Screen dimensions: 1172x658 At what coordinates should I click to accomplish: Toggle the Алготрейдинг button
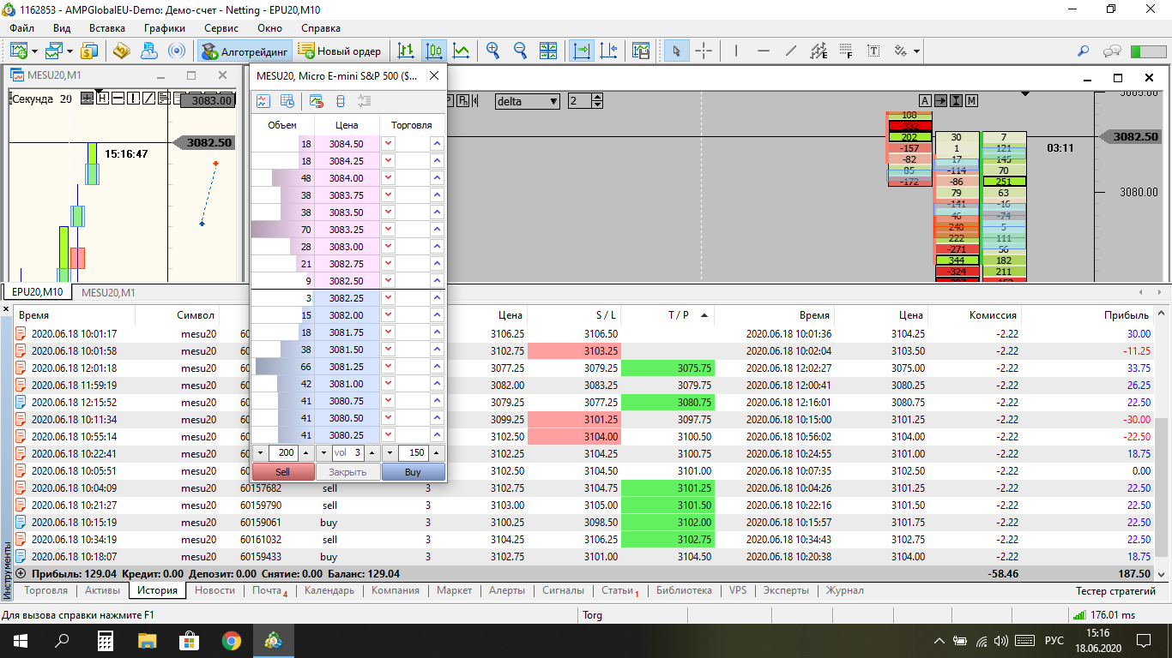[x=245, y=51]
